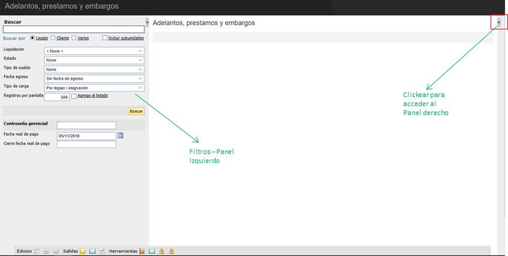The width and height of the screenshot is (508, 256).
Task: Click the yellow Buscar button
Action: tap(136, 111)
